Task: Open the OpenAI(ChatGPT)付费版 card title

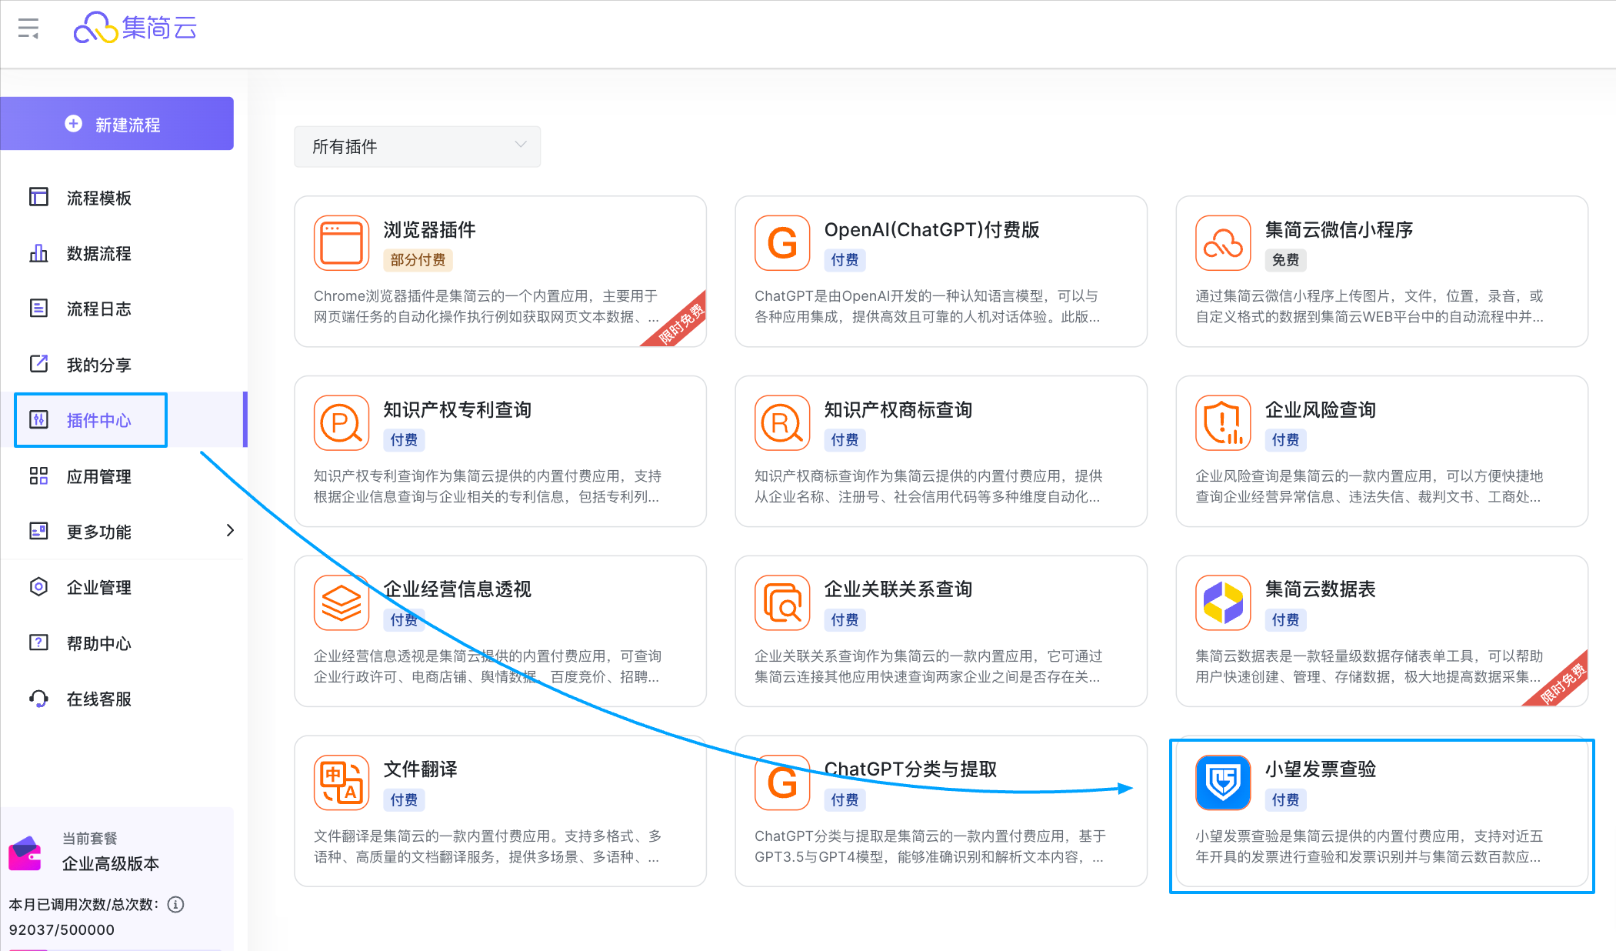Action: tap(931, 229)
